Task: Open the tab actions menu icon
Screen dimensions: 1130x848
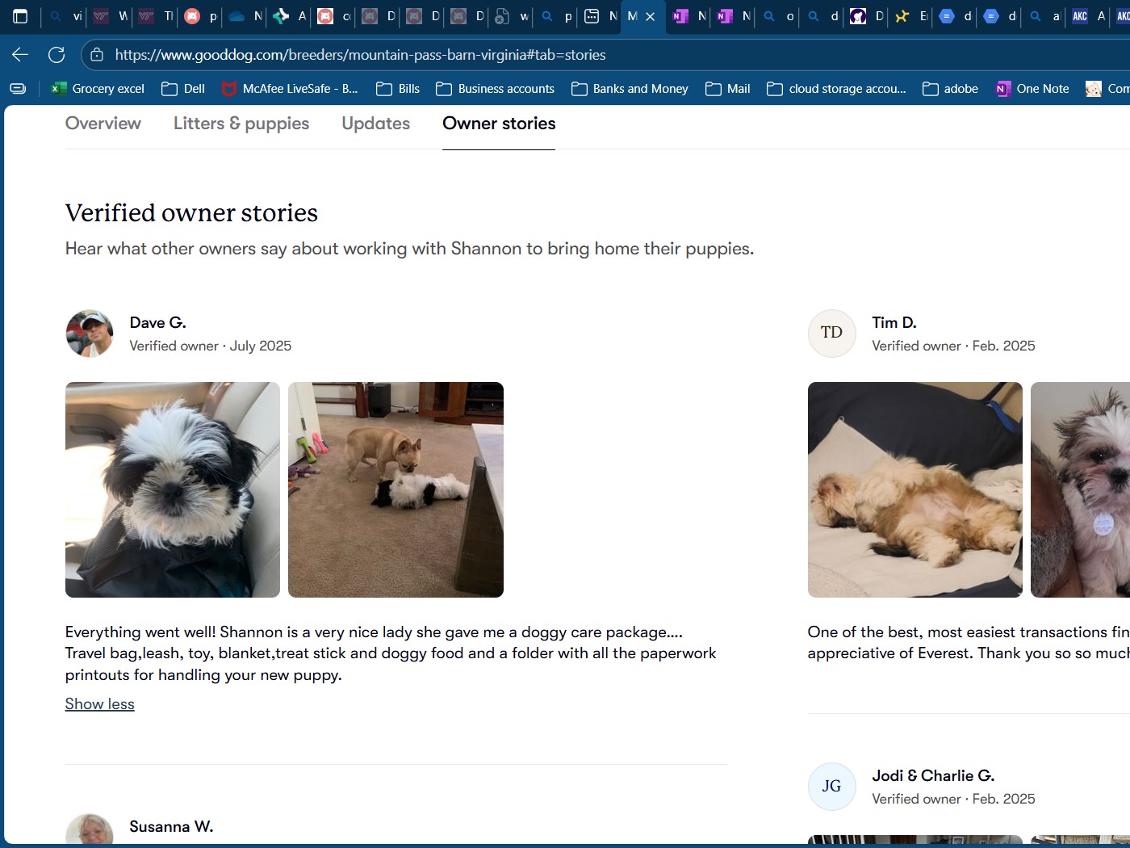Action: point(20,16)
